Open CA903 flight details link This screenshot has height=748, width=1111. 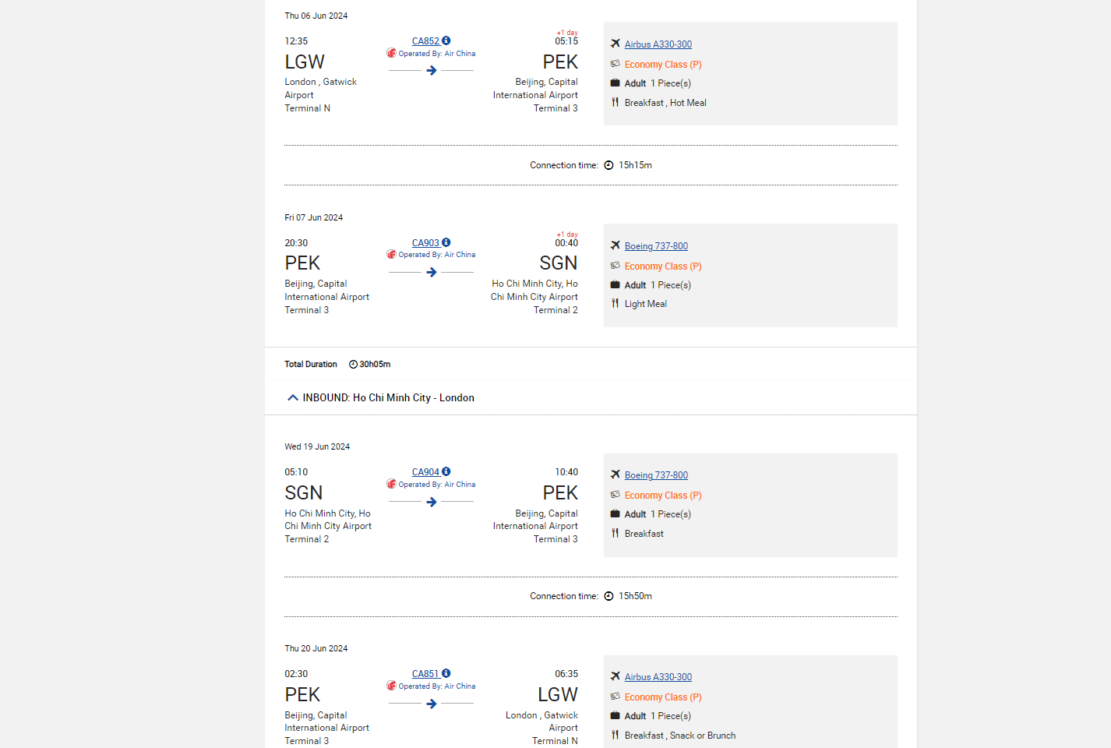425,243
